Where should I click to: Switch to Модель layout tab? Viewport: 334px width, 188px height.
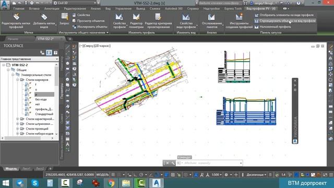coord(11,169)
